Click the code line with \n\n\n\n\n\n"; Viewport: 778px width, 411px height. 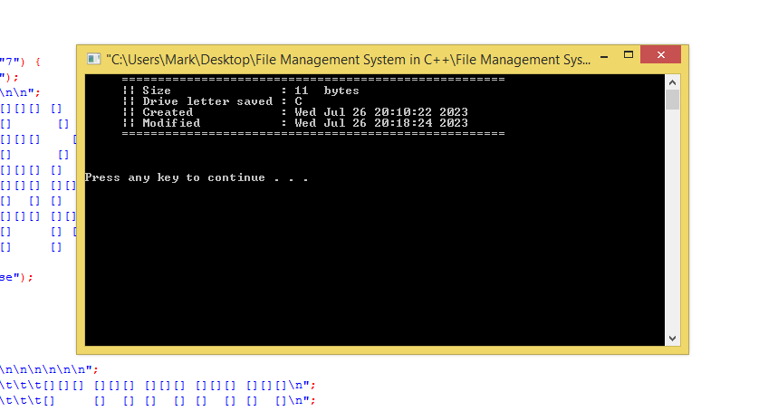49,370
